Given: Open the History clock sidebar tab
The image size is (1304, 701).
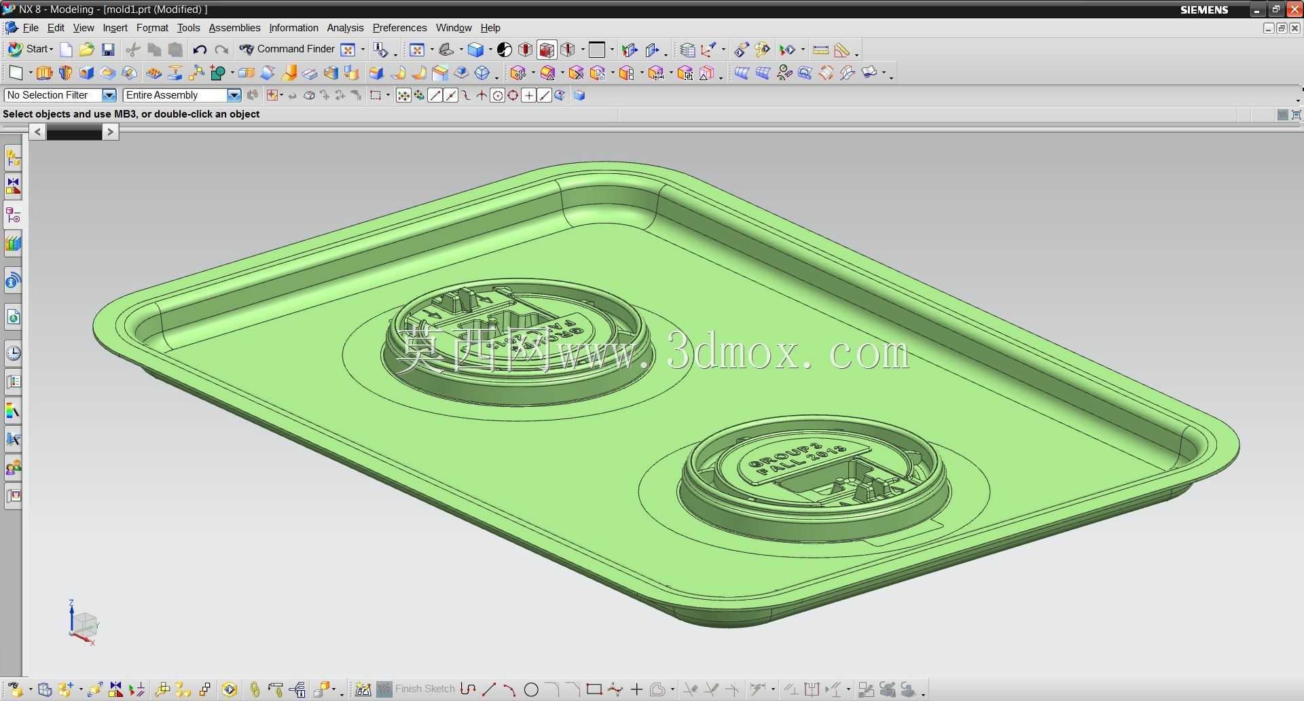Looking at the screenshot, I should click(x=13, y=353).
